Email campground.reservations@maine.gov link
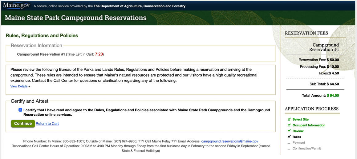The height and width of the screenshot is (159, 357). (230, 141)
